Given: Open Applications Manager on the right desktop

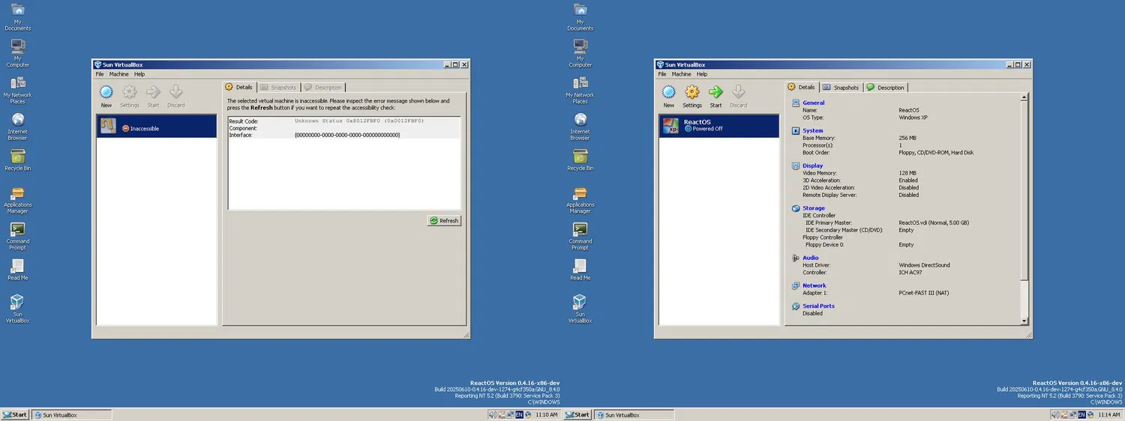Looking at the screenshot, I should [580, 200].
